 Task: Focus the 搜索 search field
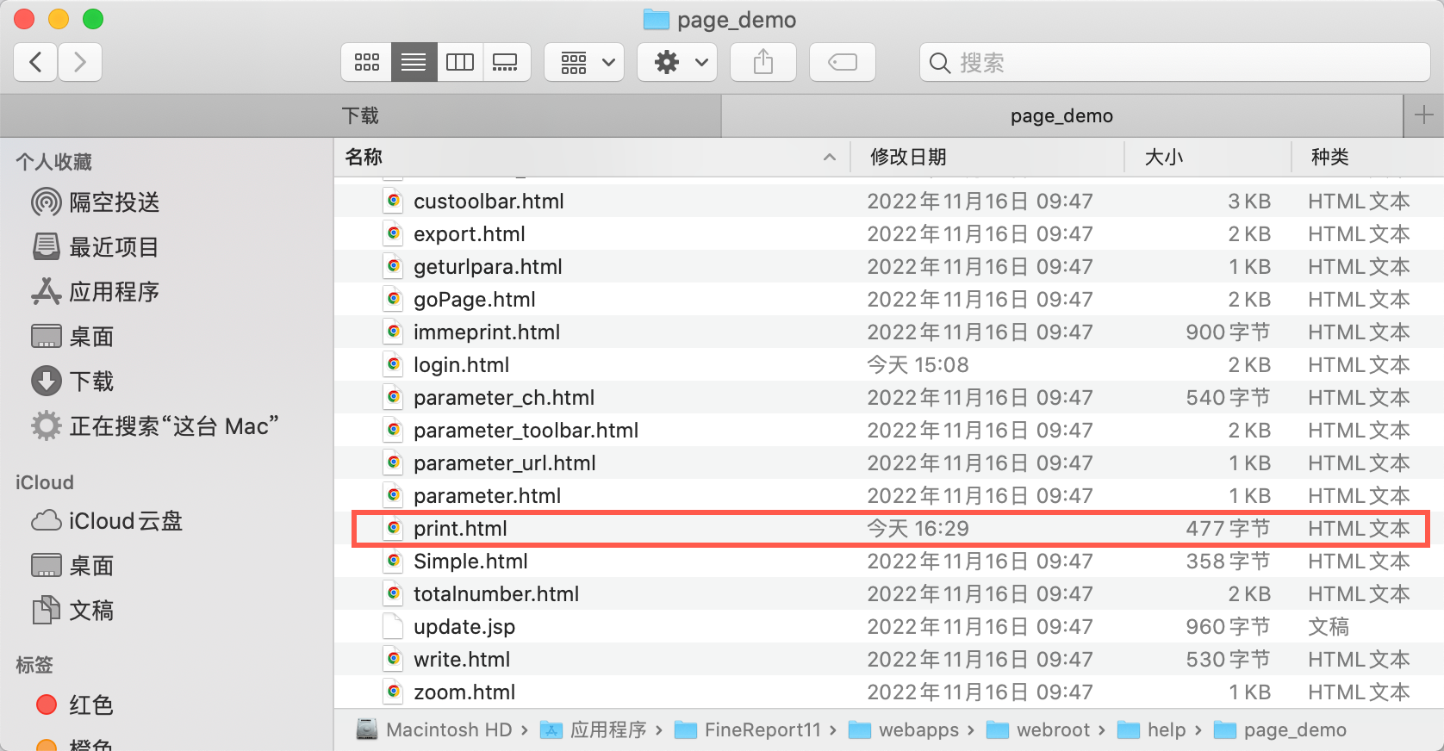click(1175, 62)
